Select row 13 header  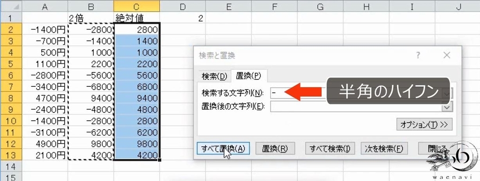pyautogui.click(x=11, y=155)
